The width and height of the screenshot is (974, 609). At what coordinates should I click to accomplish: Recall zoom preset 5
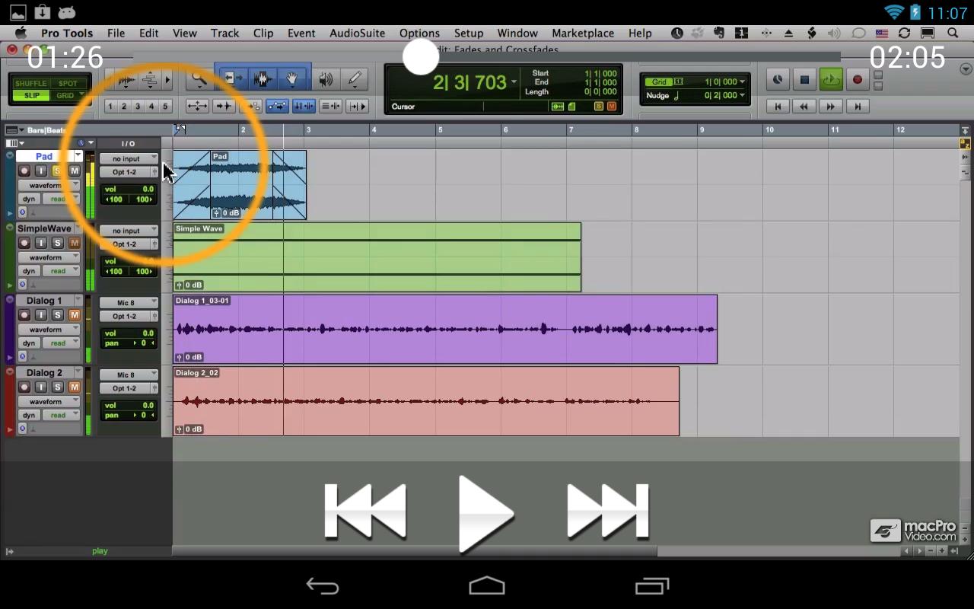(x=165, y=106)
